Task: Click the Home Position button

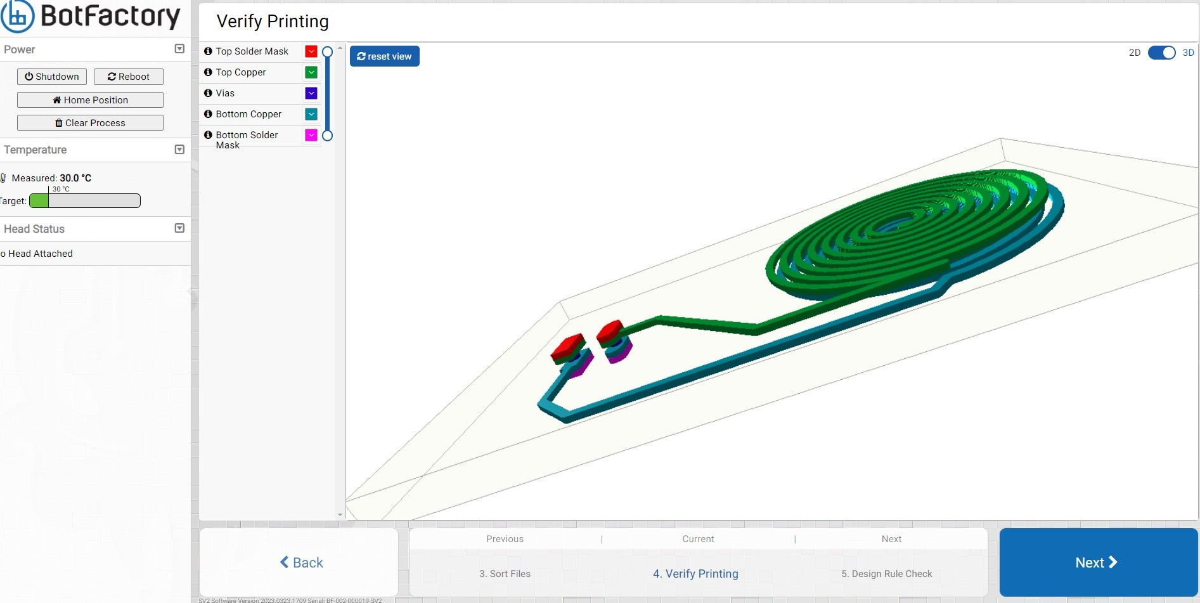Action: [90, 100]
